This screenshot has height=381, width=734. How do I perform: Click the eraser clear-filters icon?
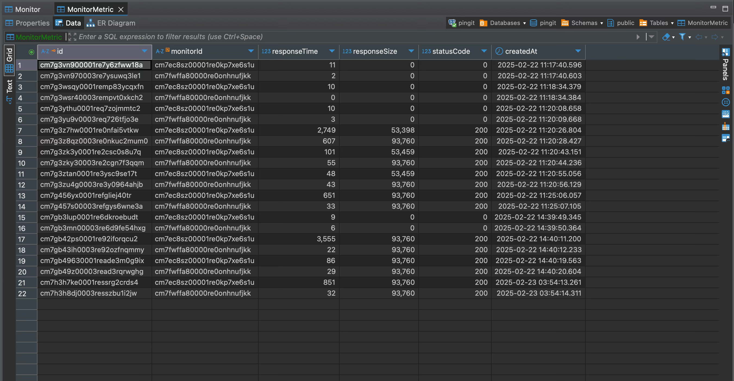pyautogui.click(x=666, y=37)
